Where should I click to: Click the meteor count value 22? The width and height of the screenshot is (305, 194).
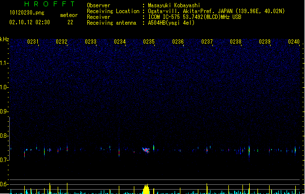coord(70,22)
